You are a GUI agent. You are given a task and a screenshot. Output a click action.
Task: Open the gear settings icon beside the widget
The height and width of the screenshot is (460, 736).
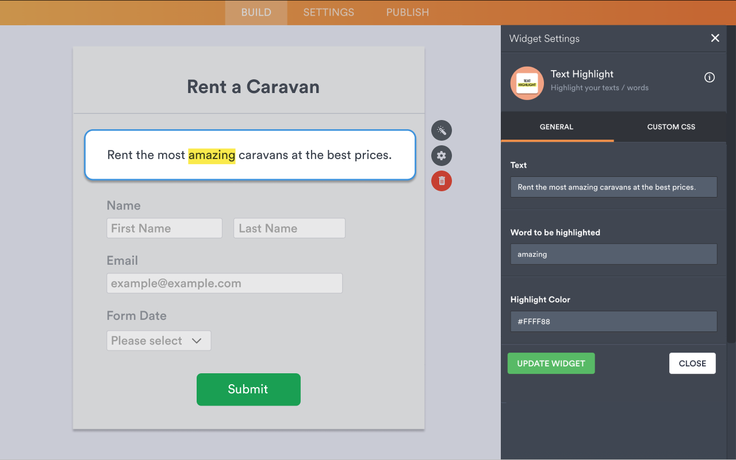click(x=441, y=156)
